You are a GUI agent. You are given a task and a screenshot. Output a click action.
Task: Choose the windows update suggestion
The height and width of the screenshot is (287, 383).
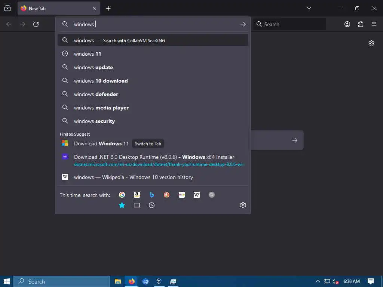(x=153, y=67)
